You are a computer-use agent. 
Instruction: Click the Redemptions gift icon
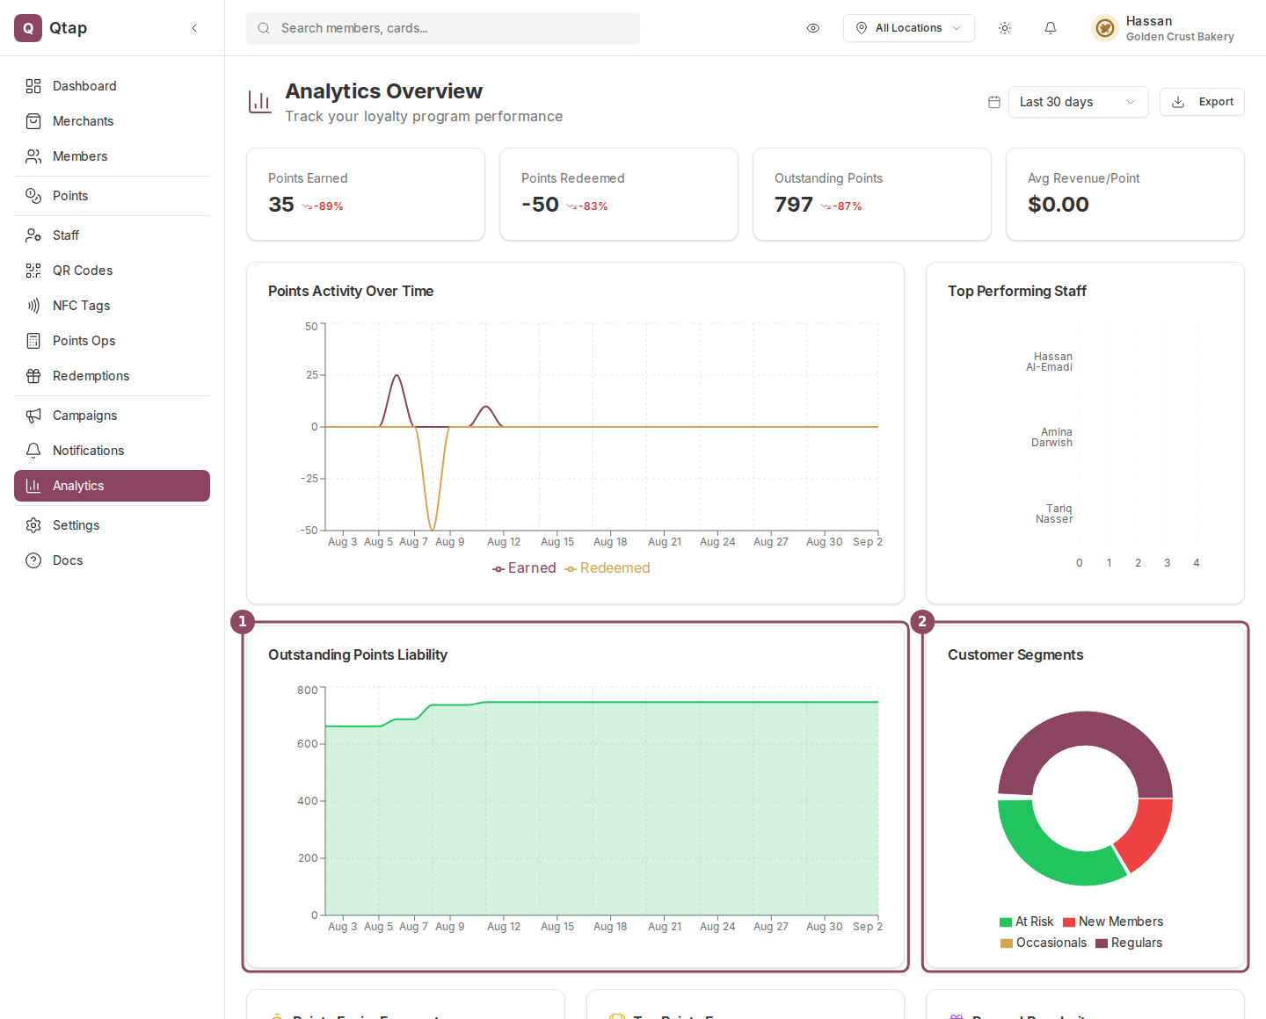pos(33,376)
